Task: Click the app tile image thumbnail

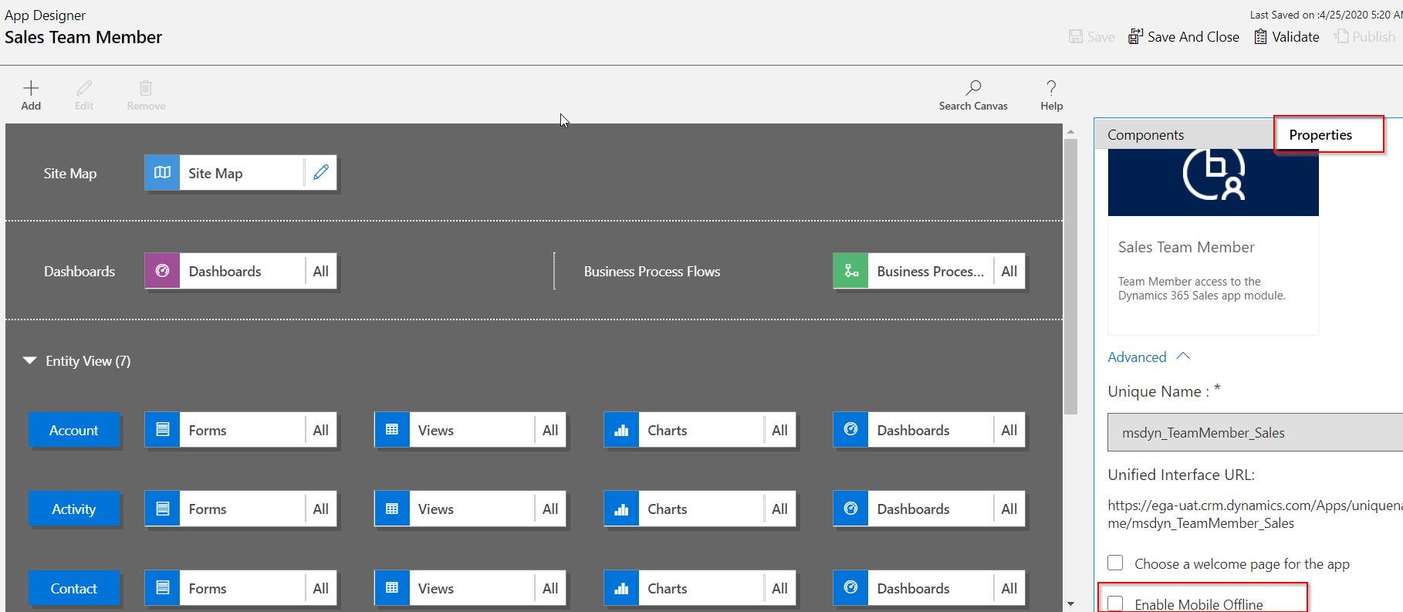Action: coord(1213,182)
